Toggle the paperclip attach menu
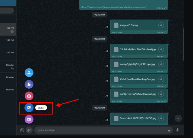The width and height of the screenshot is (193, 138). pos(29,130)
